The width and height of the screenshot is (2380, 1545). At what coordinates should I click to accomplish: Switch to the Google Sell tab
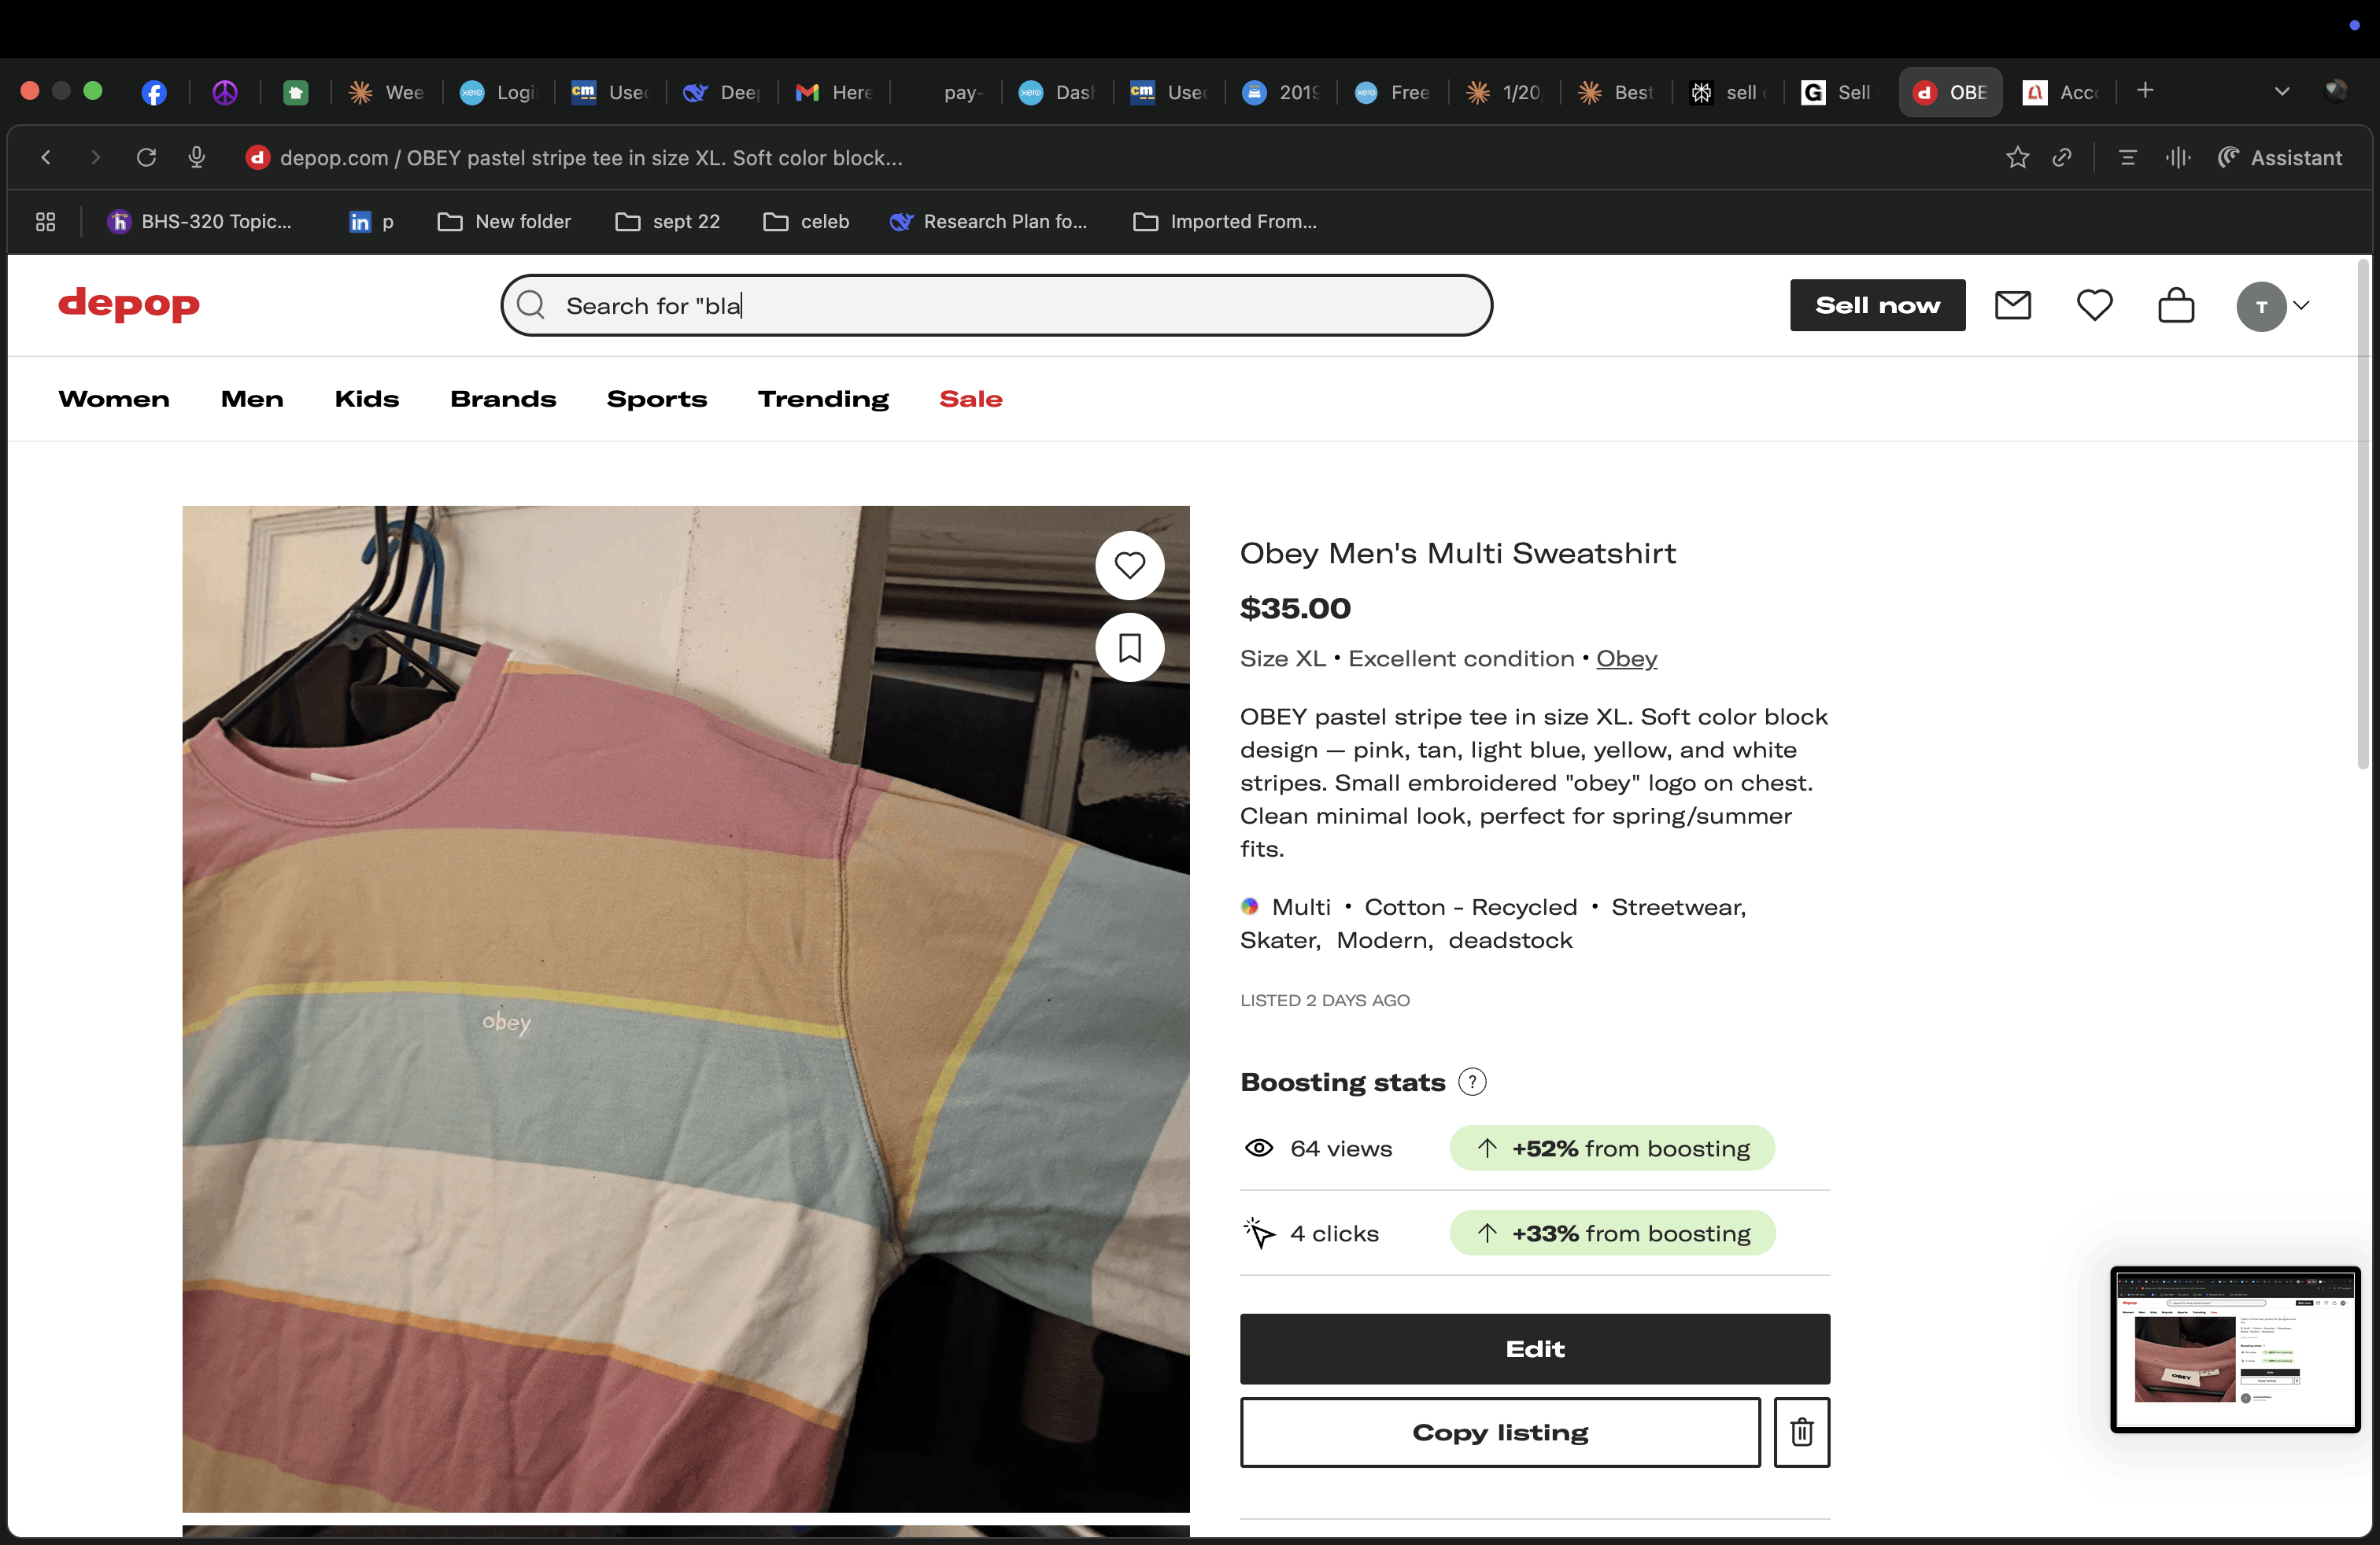tap(1837, 93)
